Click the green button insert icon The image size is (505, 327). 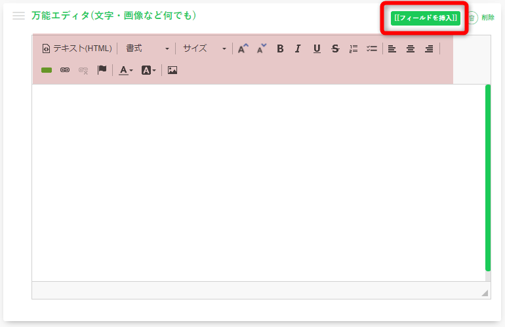coord(47,70)
